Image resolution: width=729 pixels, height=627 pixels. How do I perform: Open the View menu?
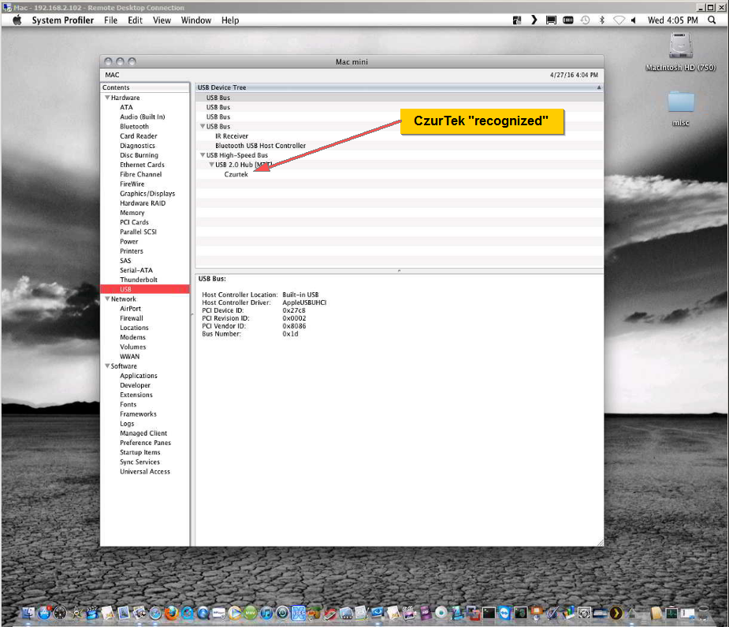click(x=162, y=20)
